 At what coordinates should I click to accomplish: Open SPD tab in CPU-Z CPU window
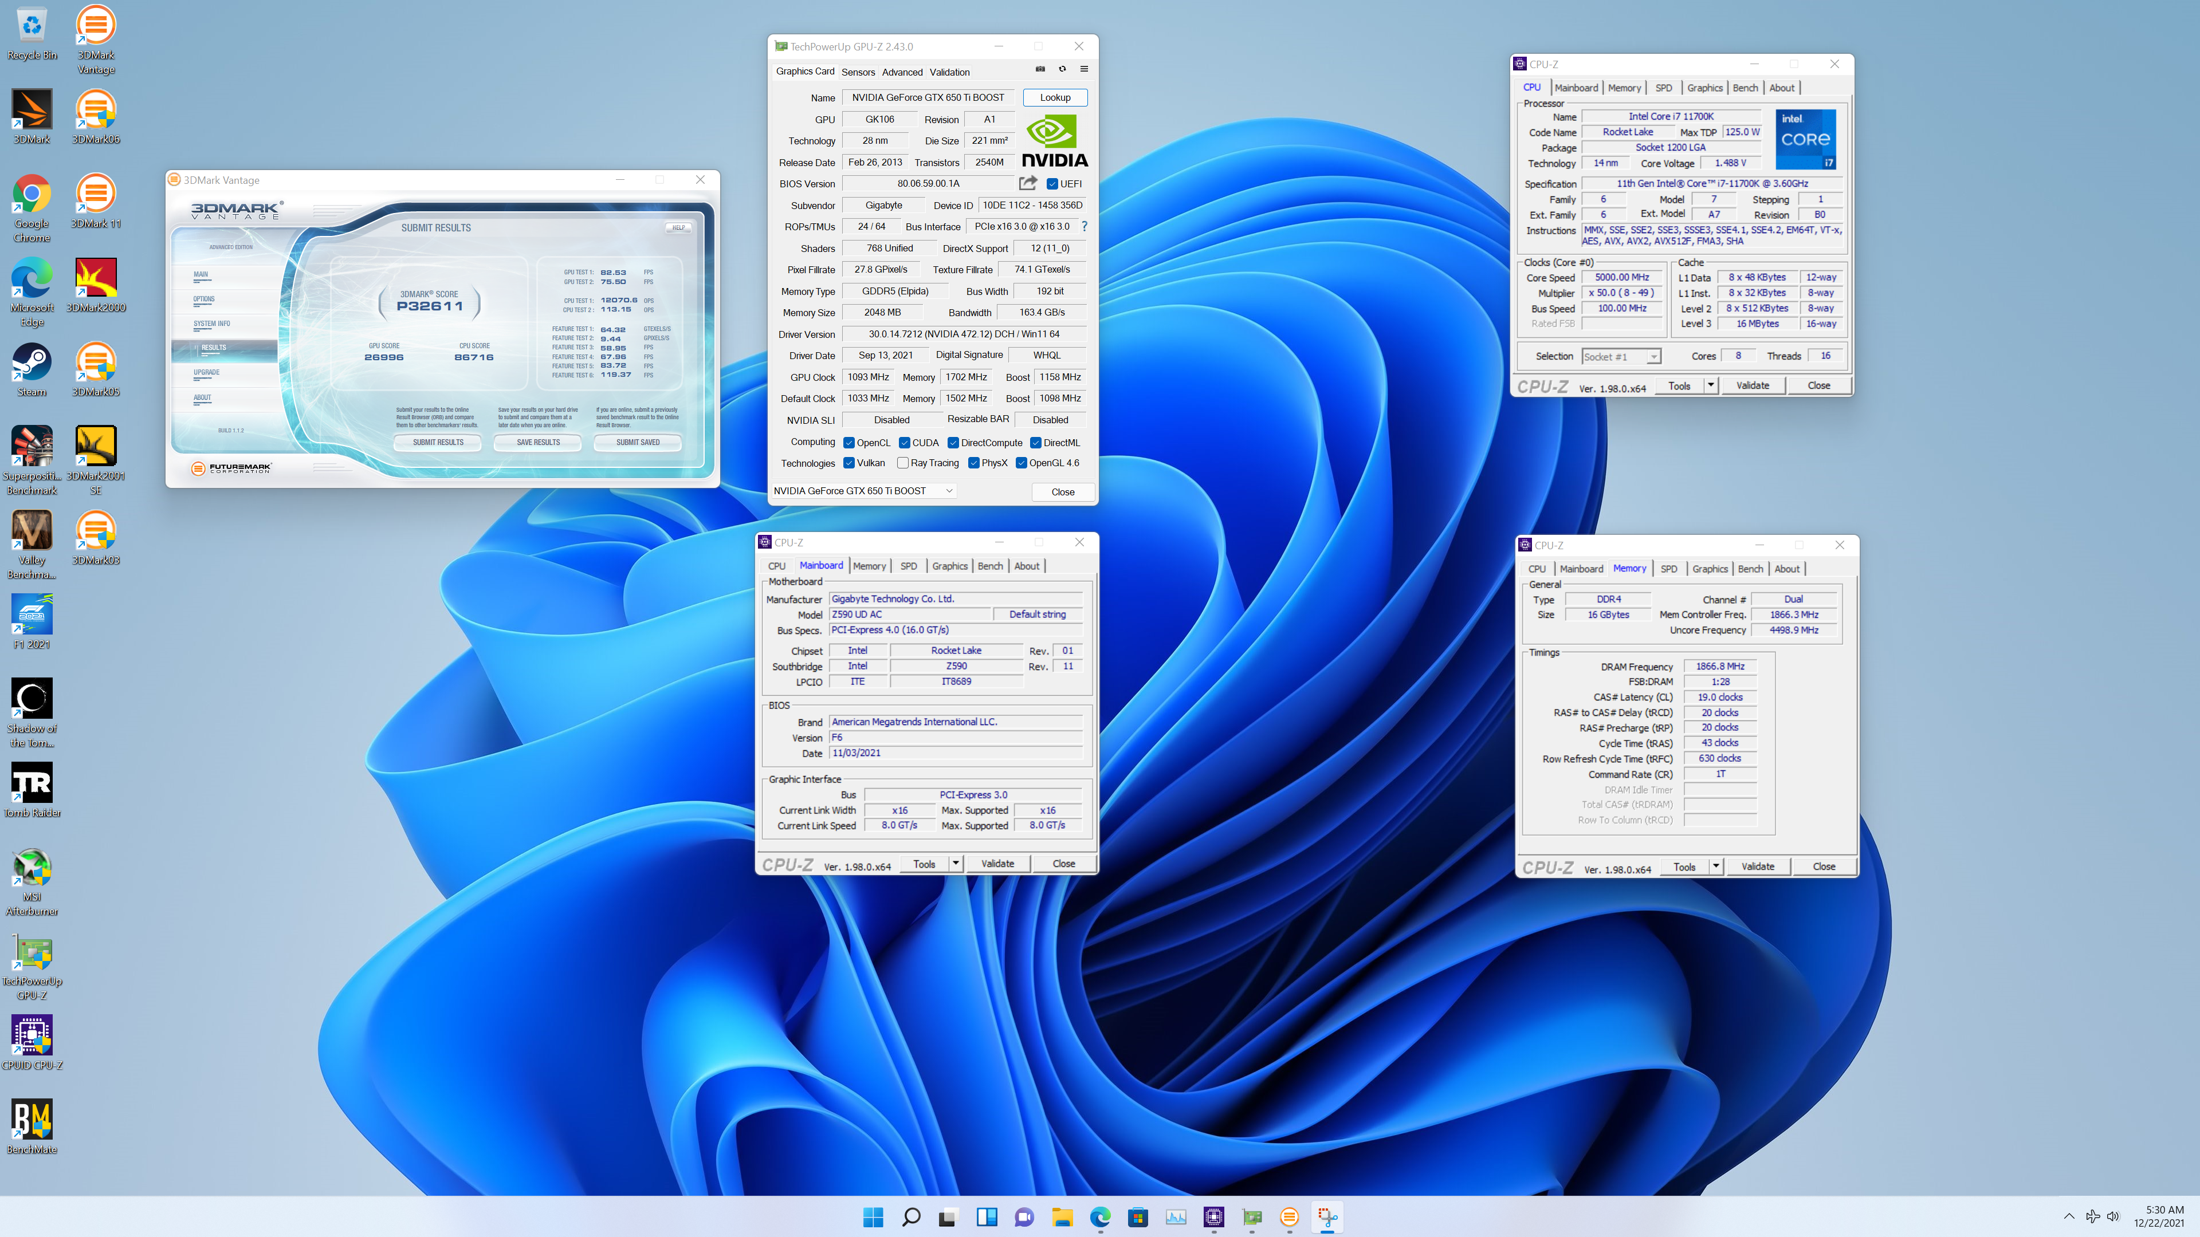coord(1664,88)
